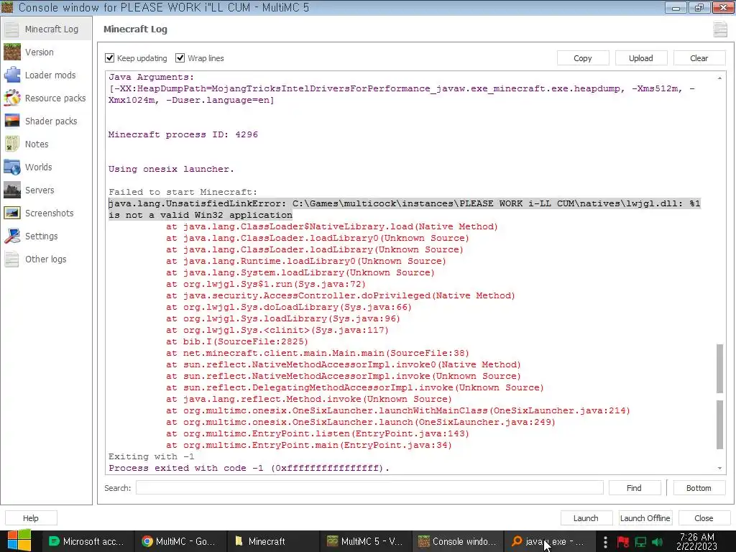The height and width of the screenshot is (552, 736).
Task: Click the Launch Offline button
Action: click(645, 518)
